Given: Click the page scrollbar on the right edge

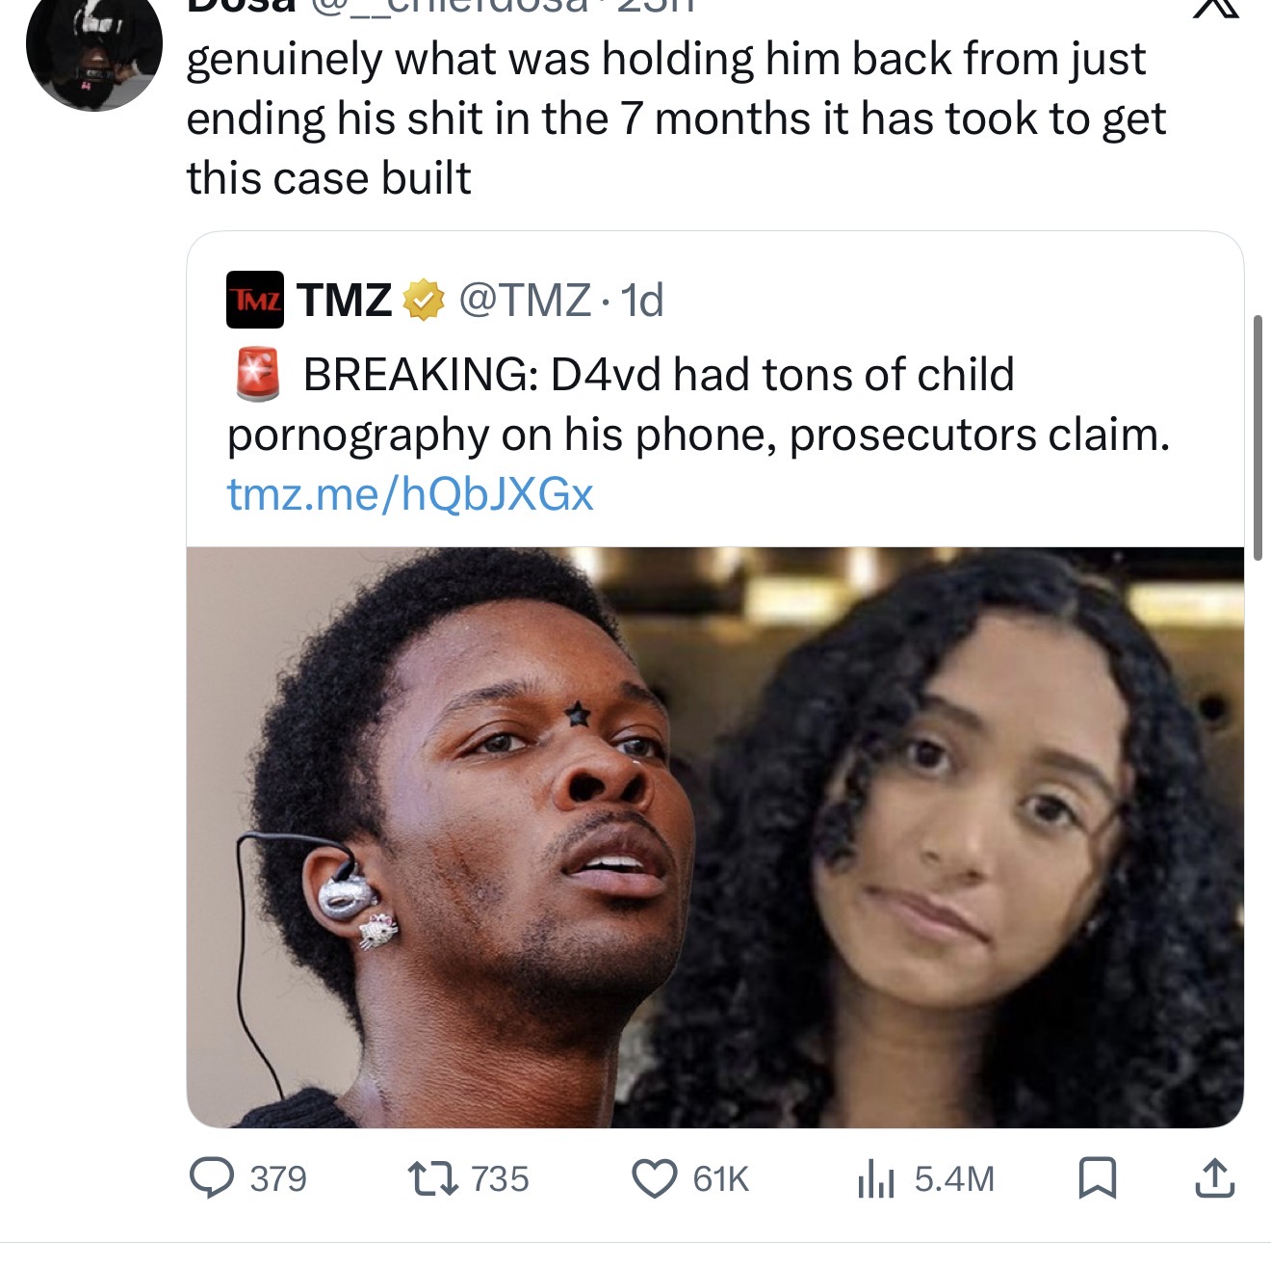Looking at the screenshot, I should pos(1258,437).
